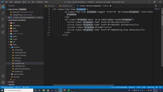Click the feature/galeria branch indicator
This screenshot has height=92, width=163.
click(x=8, y=87)
